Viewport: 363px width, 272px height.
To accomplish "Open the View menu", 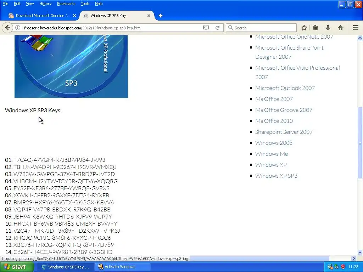I will point(30,4).
